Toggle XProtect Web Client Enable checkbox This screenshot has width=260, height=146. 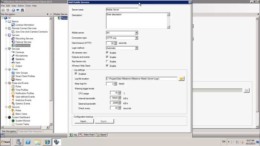[107, 66]
